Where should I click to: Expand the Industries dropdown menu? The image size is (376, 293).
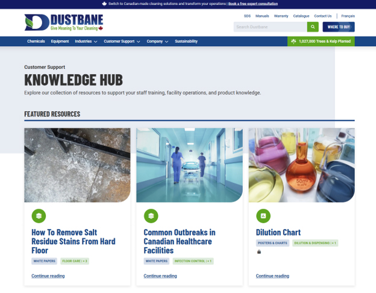click(x=86, y=41)
